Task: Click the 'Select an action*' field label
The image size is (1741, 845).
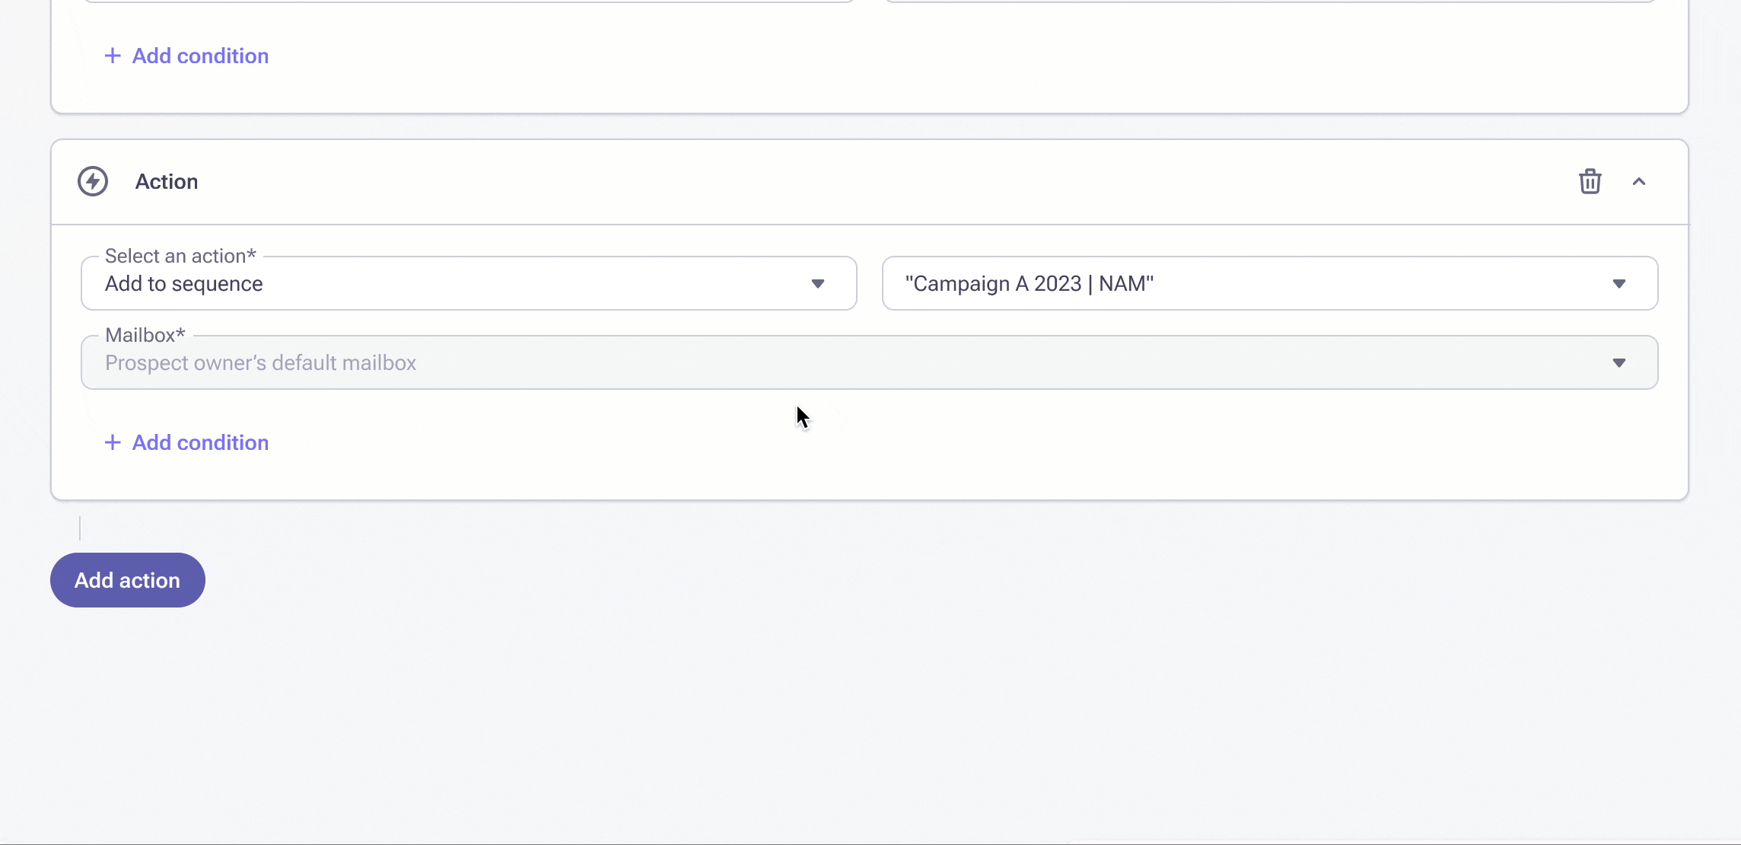Action: (180, 256)
